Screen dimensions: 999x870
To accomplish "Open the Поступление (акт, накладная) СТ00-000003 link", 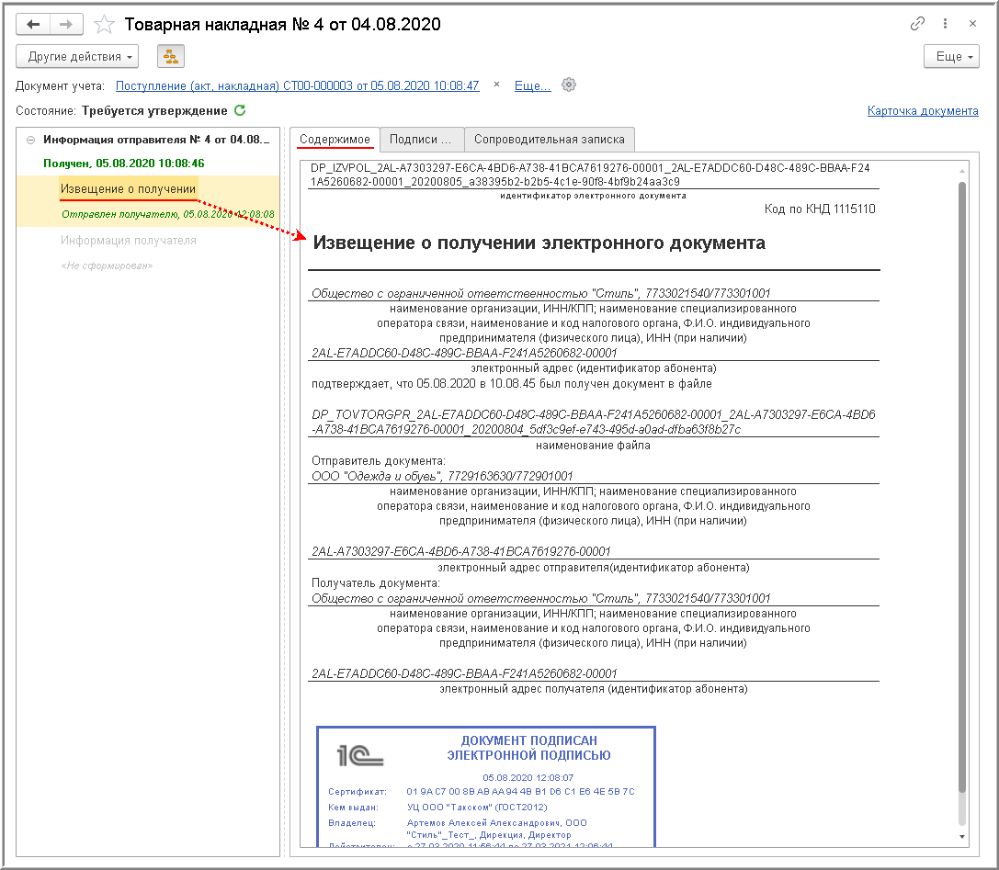I will (297, 85).
